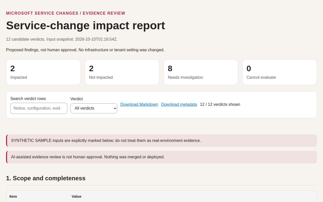The height and width of the screenshot is (202, 323).
Task: Click the AI-assisted evidence review notice
Action: click(x=161, y=157)
